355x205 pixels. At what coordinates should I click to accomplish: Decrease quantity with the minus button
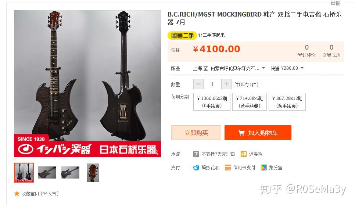(x=198, y=84)
